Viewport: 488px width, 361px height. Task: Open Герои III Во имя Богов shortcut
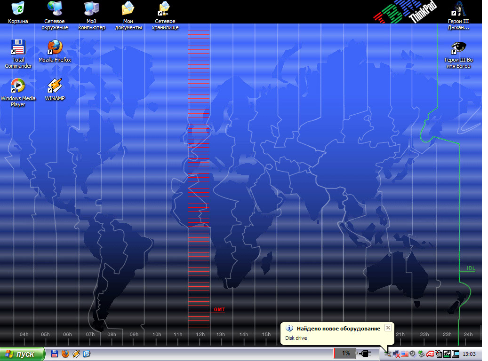click(458, 47)
